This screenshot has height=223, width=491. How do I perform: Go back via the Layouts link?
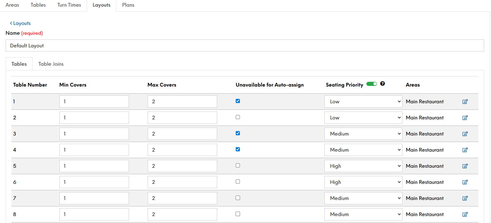click(20, 23)
